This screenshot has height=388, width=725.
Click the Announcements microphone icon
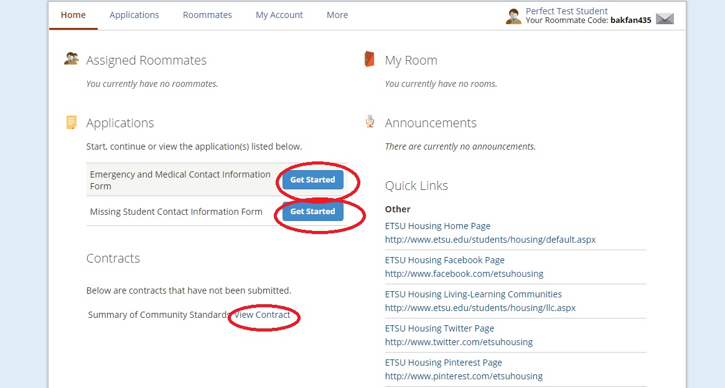point(370,122)
